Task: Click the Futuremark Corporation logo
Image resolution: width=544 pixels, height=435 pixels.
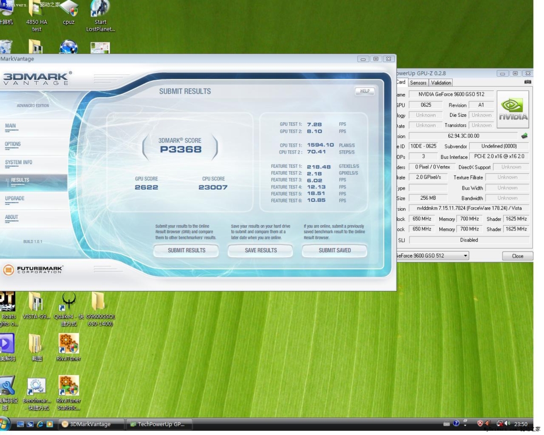Action: coord(33,269)
